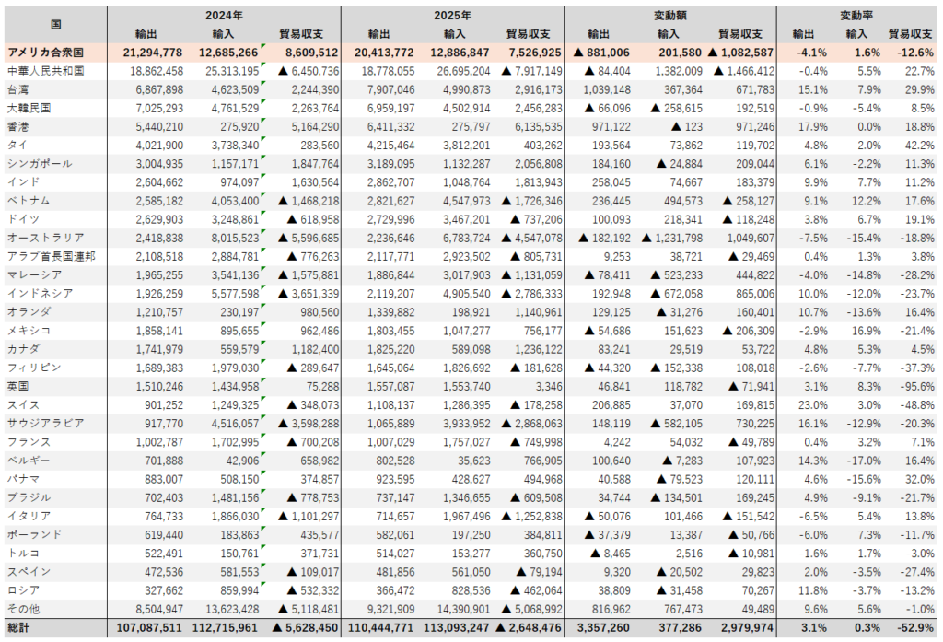The image size is (943, 642).
Task: Click the 輸出 subheader under 変動率
Action: [802, 33]
